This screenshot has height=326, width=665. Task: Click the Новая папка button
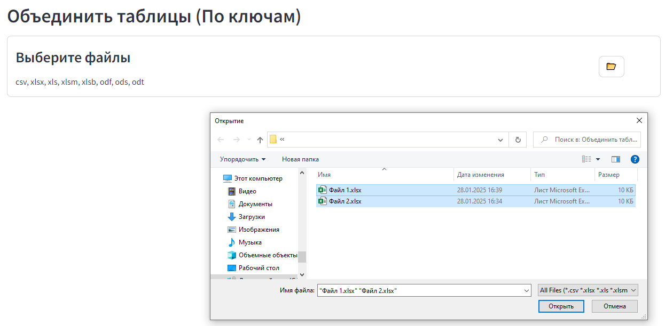coord(300,159)
